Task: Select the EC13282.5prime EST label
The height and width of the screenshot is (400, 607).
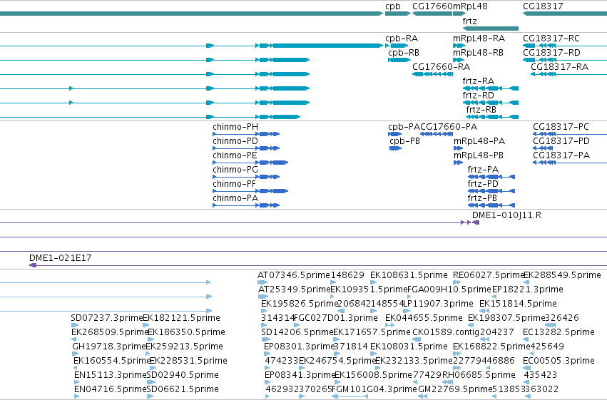Action: 558,332
